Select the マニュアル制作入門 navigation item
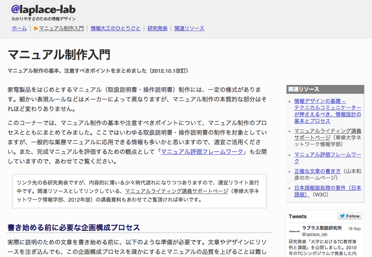Viewport: 372px width, 257px height. pyautogui.click(x=61, y=28)
